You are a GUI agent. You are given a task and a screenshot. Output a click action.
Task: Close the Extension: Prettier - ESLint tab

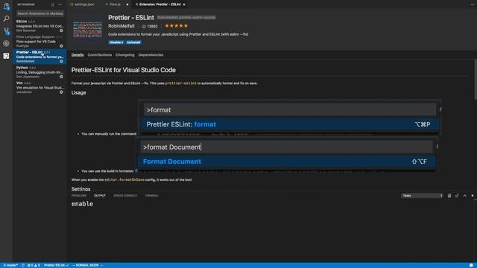click(x=184, y=4)
